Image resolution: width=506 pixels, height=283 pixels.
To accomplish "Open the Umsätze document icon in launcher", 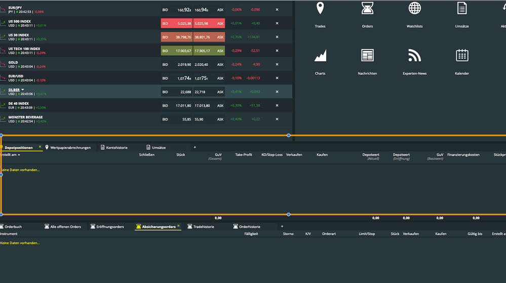I will coord(461,9).
